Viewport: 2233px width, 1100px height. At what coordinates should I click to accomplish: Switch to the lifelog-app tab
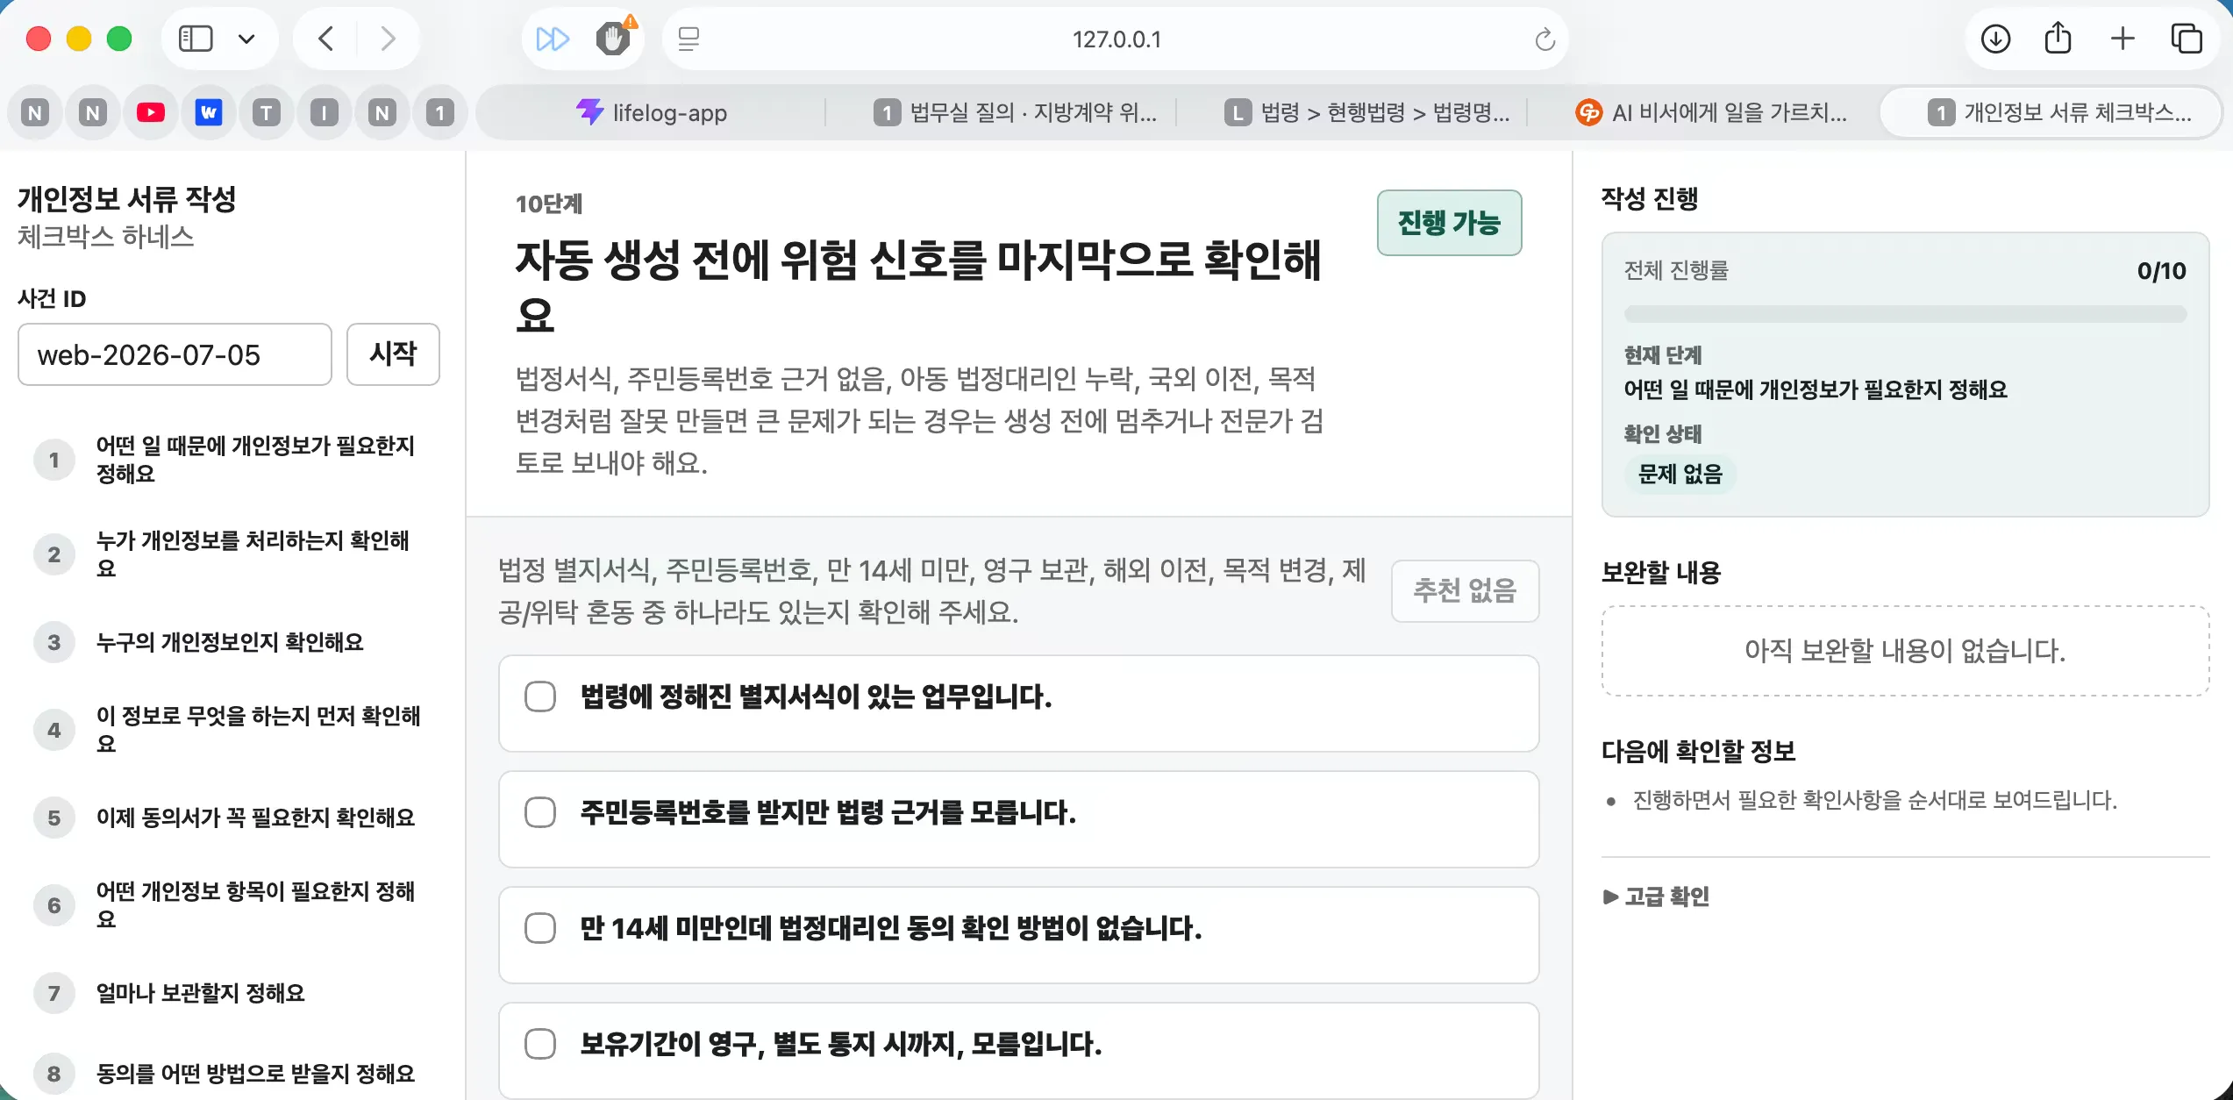[651, 112]
